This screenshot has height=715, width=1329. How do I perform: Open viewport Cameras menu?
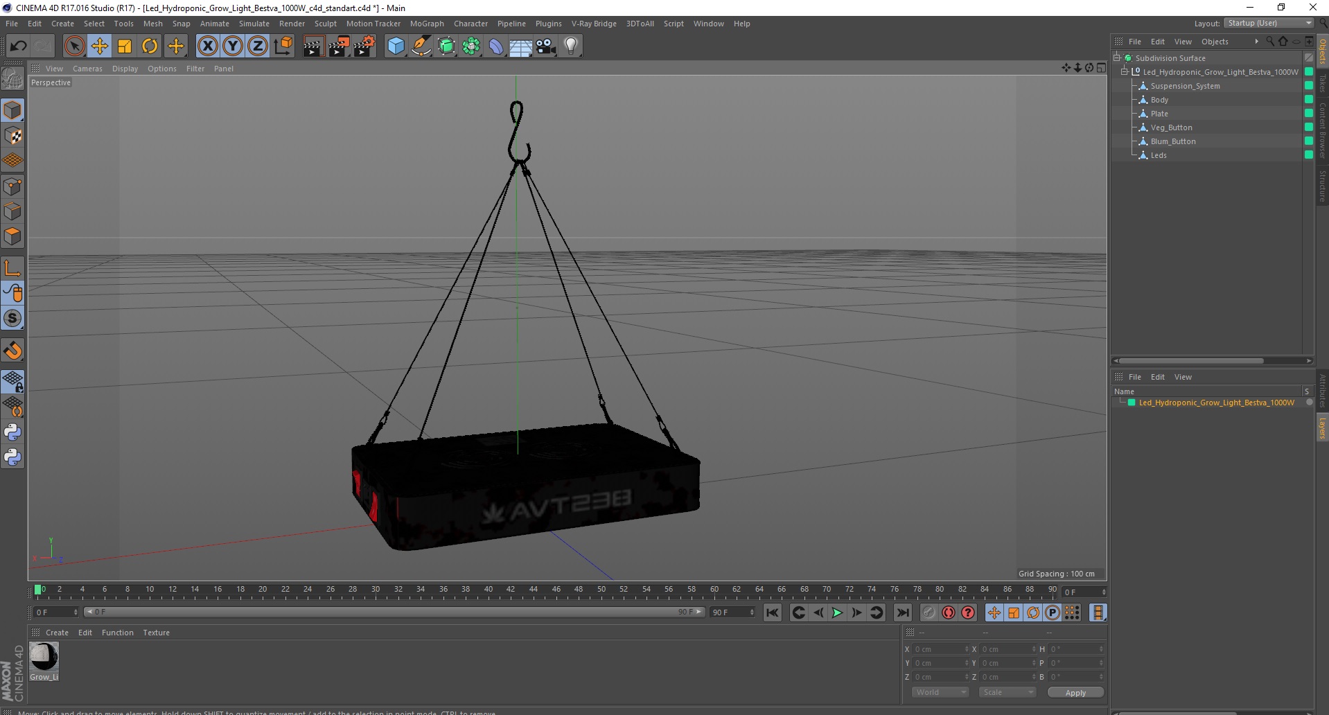87,69
